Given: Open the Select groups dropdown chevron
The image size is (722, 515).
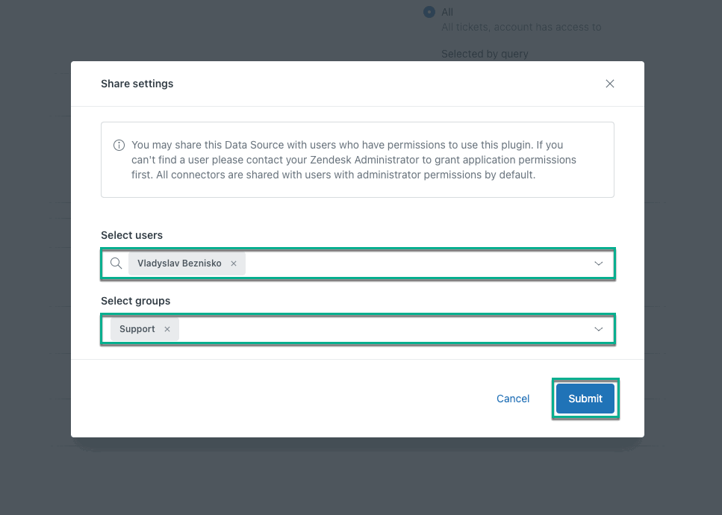Looking at the screenshot, I should pos(598,328).
